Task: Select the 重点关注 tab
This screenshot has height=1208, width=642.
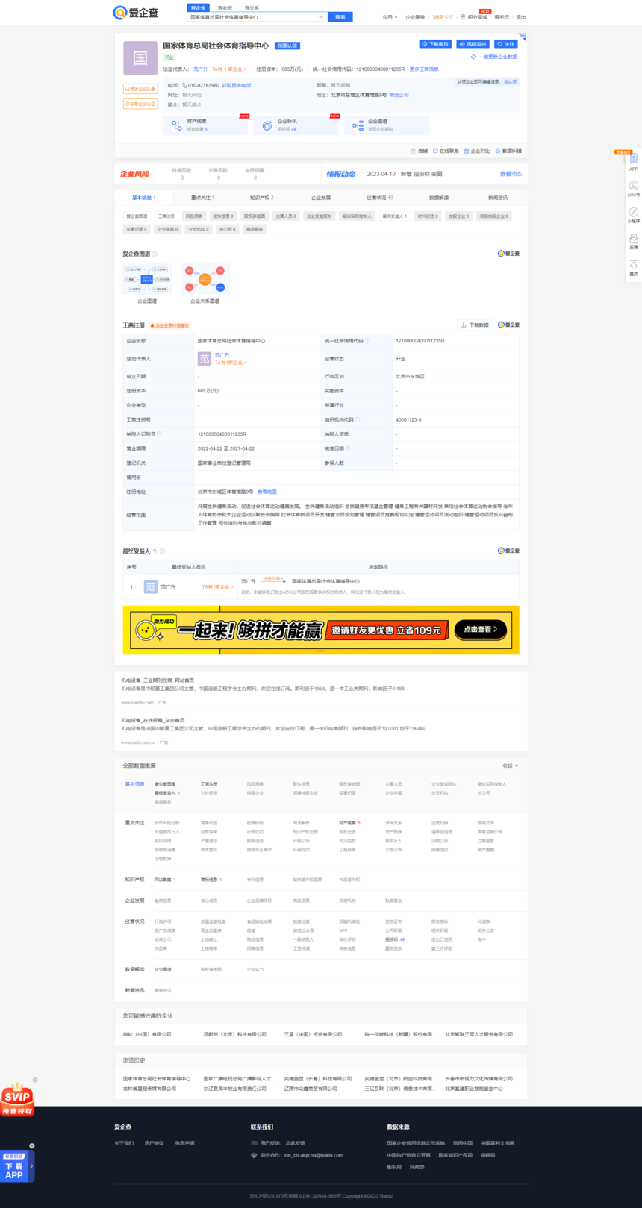Action: click(x=202, y=198)
